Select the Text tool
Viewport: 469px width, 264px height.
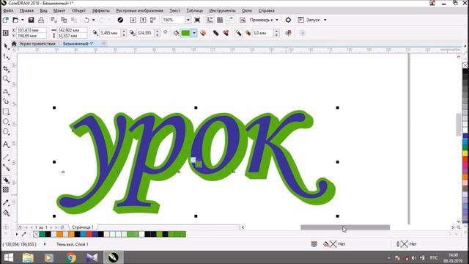[6, 144]
